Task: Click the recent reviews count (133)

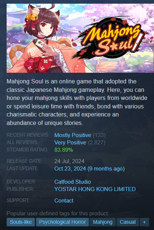Action: (99, 135)
